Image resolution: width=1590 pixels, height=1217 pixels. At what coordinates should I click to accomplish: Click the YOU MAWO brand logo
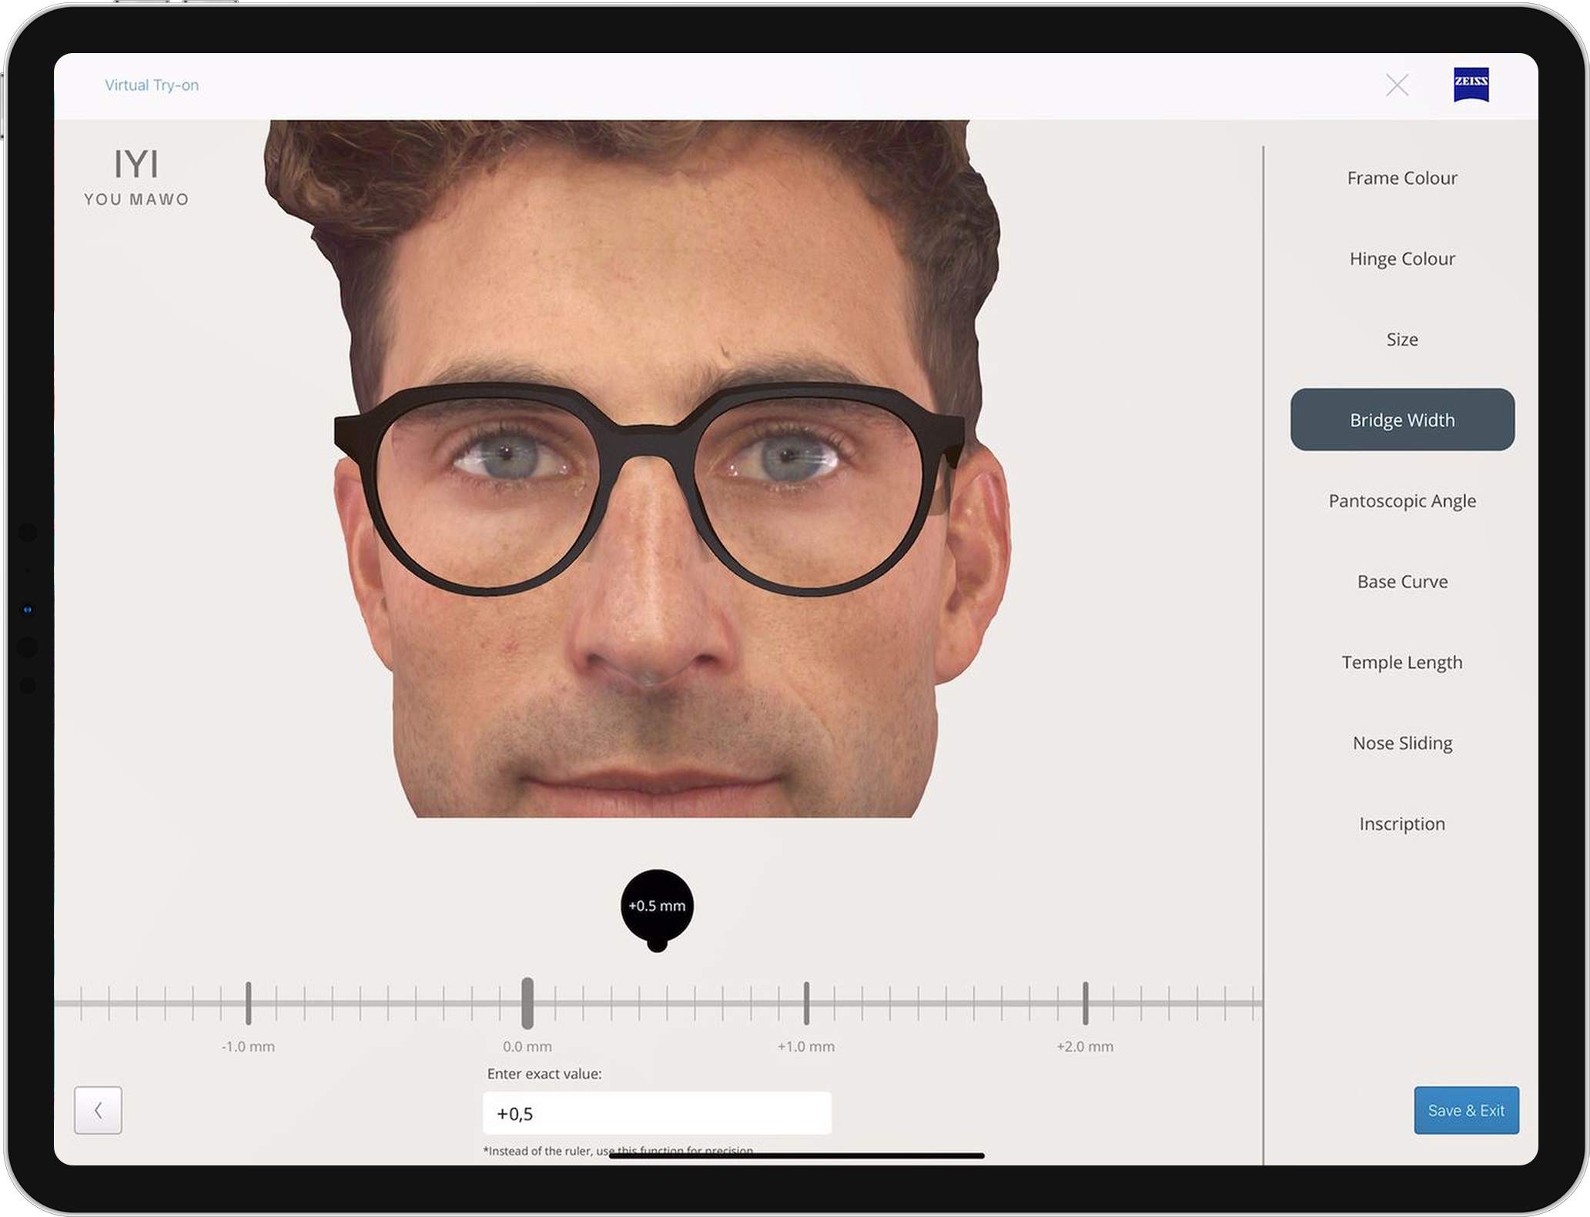tap(136, 177)
